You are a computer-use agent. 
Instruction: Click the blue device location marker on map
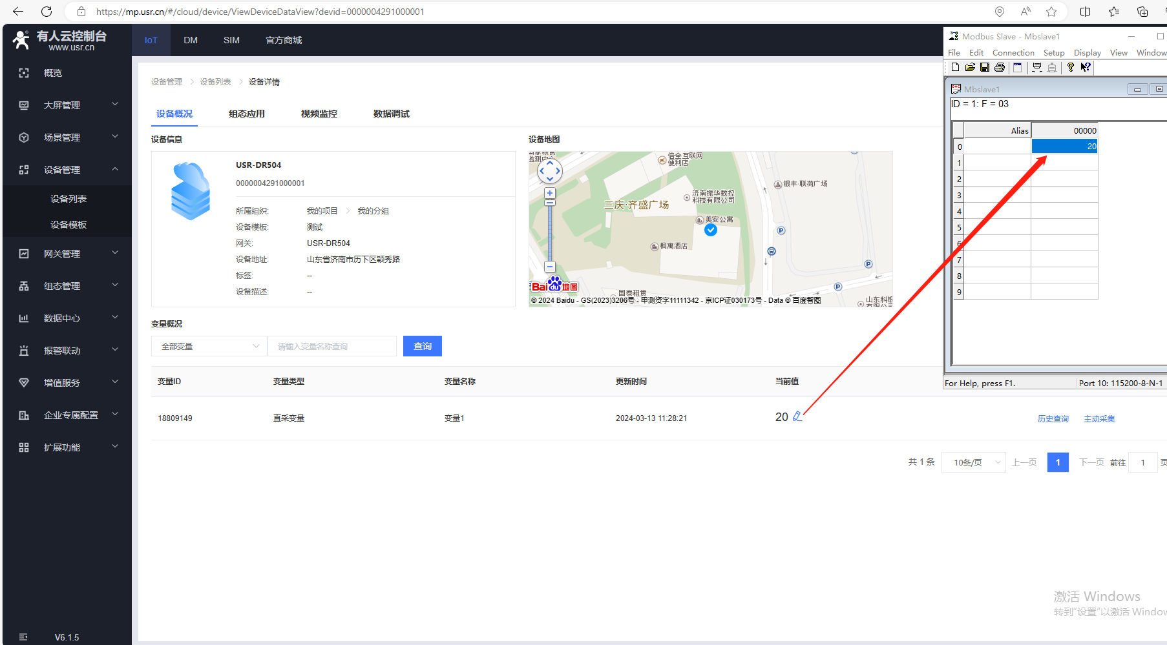[711, 230]
